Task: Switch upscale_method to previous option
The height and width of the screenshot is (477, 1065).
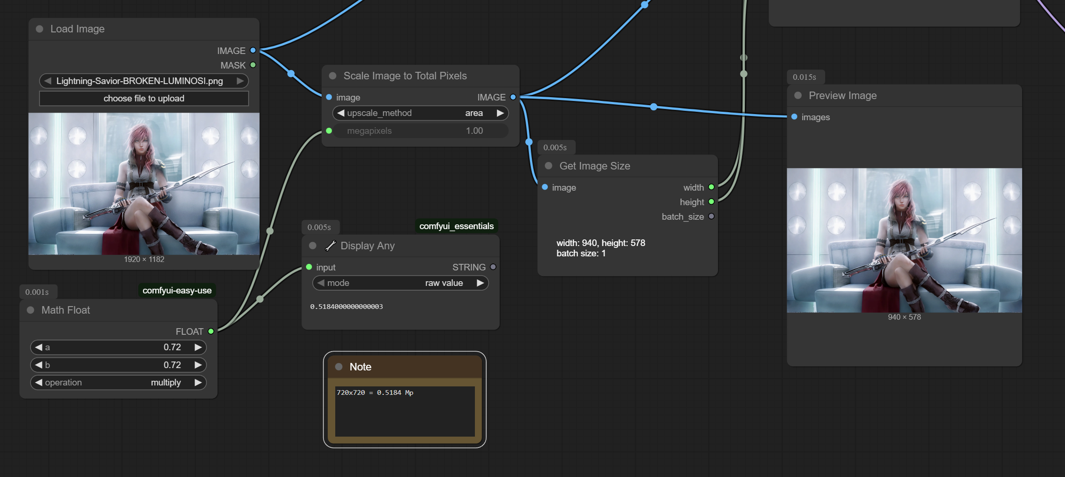Action: tap(341, 113)
